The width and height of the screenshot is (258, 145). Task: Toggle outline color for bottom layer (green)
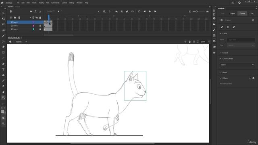[x=33, y=29]
